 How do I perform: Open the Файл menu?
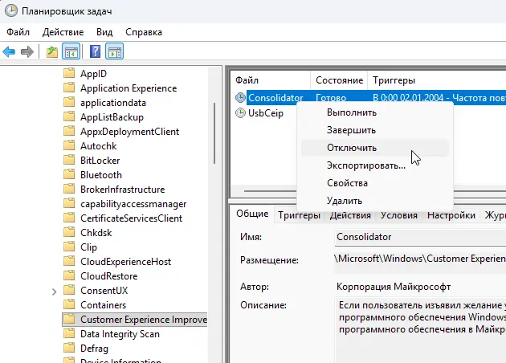click(x=18, y=32)
